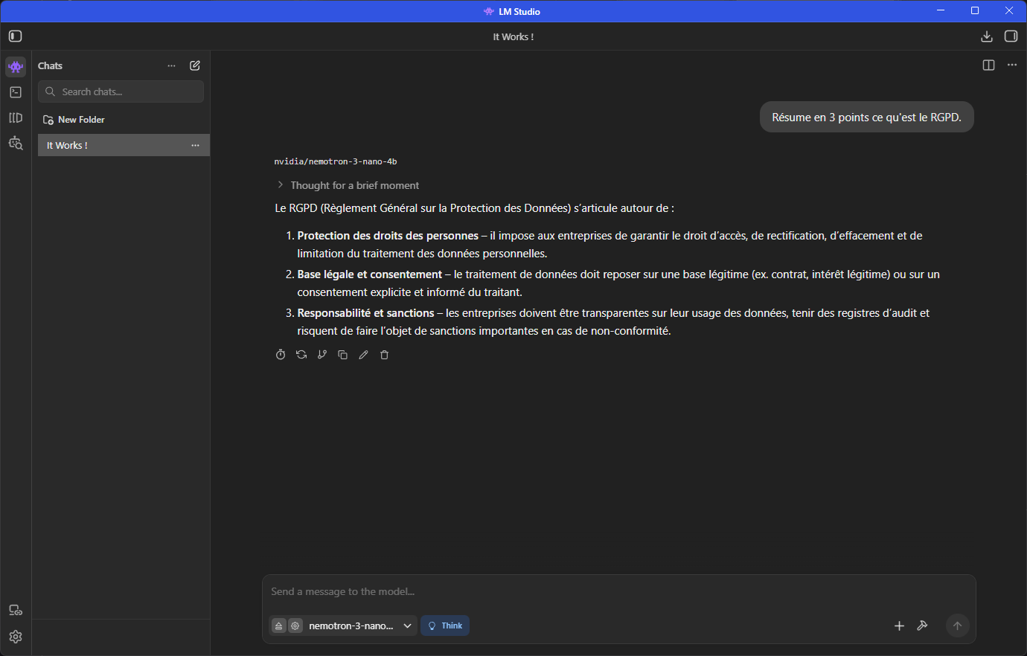Open the local server status icon
Viewport: 1027px width, 656px height.
16,611
